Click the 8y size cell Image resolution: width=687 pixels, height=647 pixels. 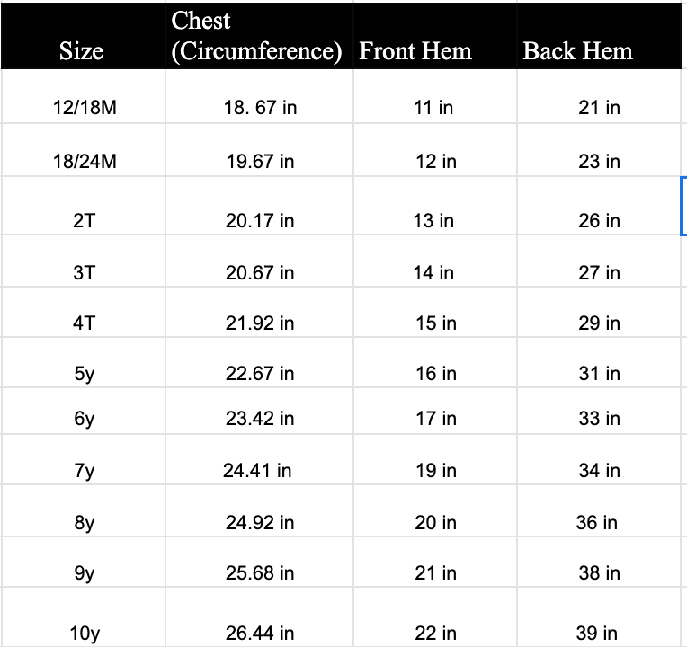[84, 522]
